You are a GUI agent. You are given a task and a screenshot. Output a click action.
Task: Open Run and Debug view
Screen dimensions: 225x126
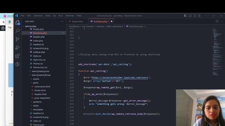click(x=18, y=48)
